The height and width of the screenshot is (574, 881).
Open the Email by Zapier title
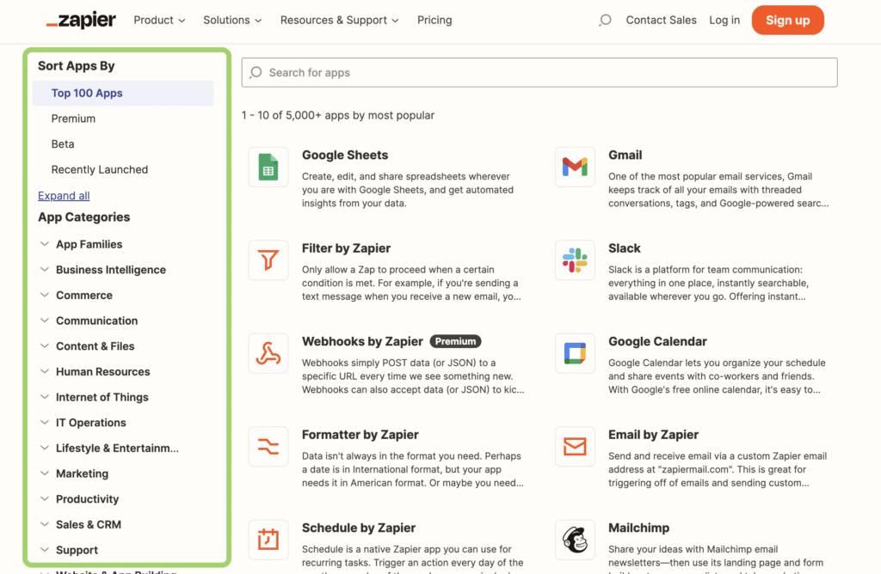point(653,434)
